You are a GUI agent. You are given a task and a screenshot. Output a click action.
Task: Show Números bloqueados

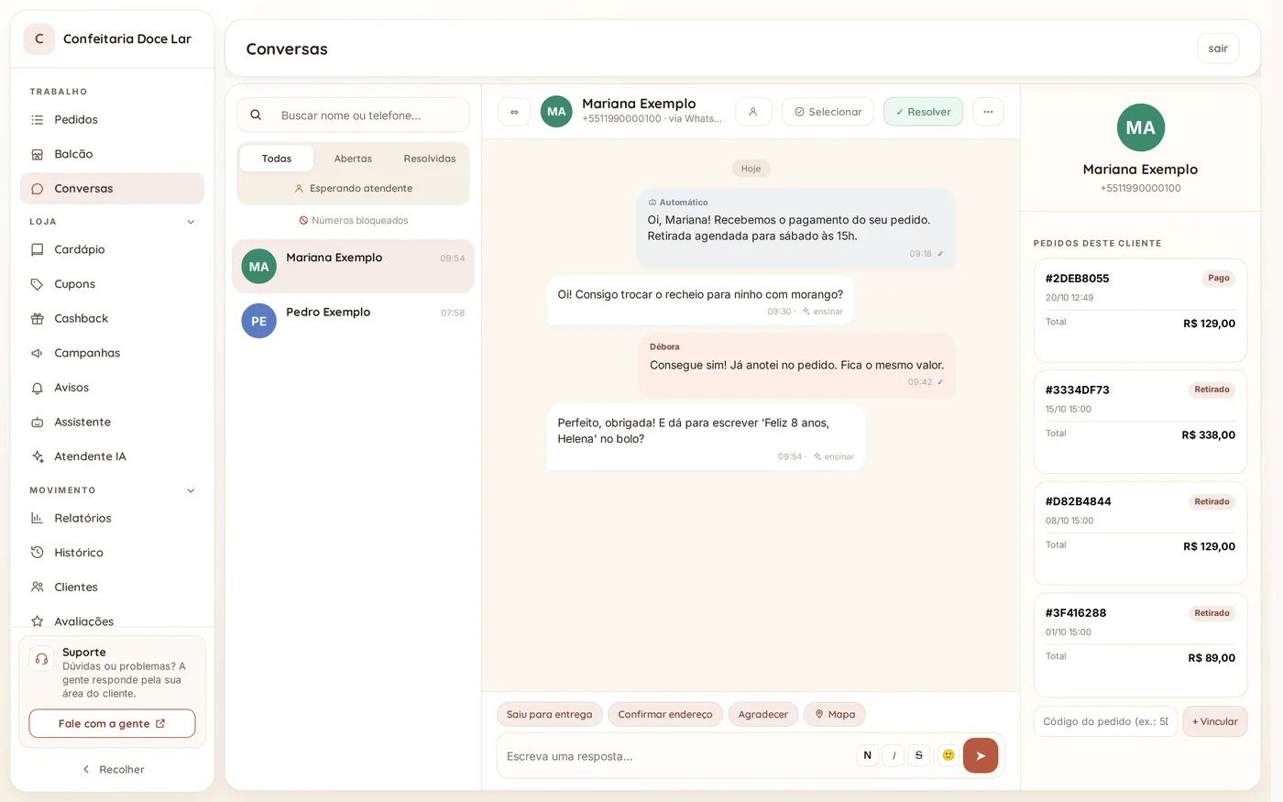tap(354, 221)
